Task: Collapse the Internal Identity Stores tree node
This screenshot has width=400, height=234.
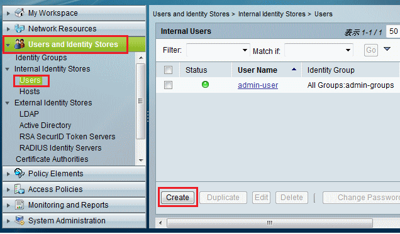Action: click(8, 69)
